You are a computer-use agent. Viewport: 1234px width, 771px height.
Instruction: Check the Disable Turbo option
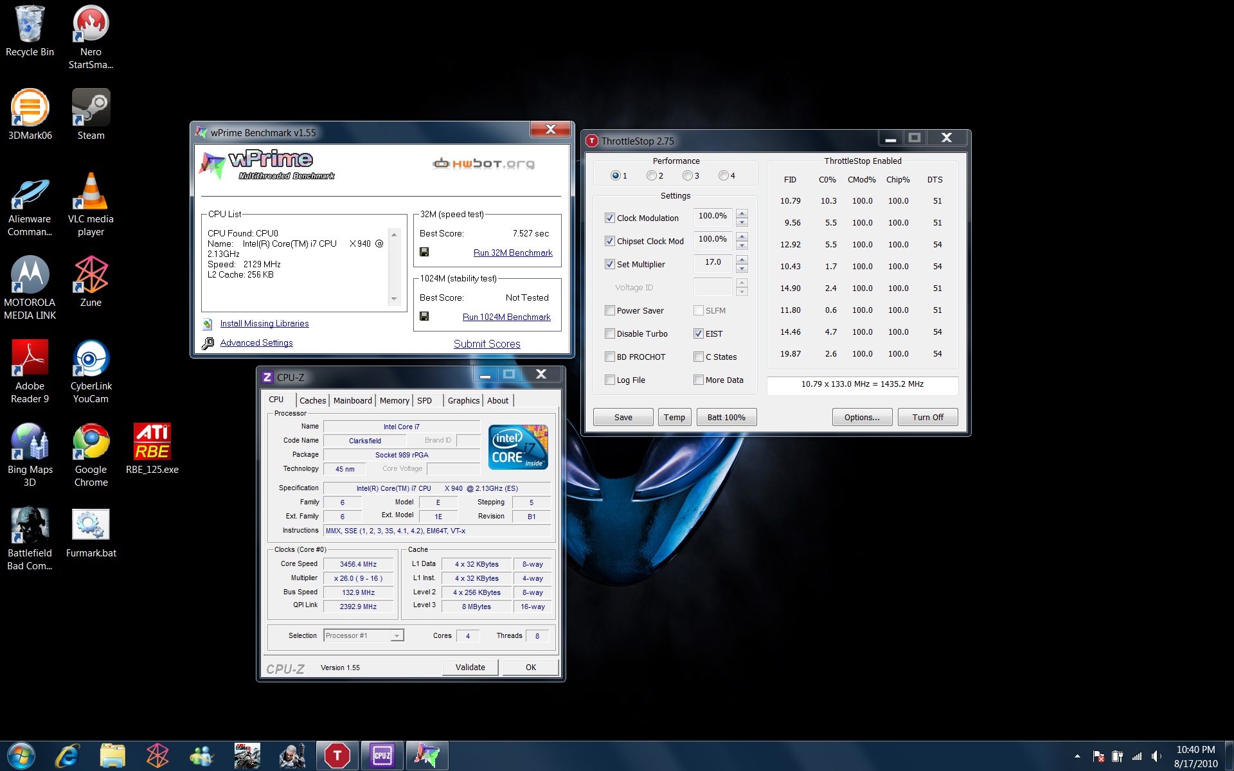[x=610, y=333]
